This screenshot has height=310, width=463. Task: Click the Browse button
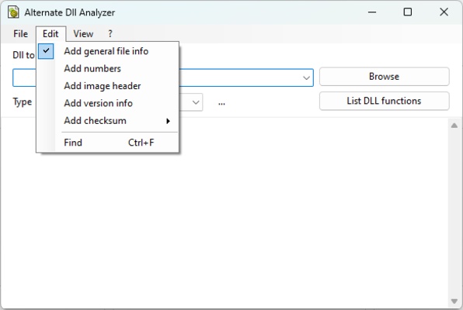coord(385,77)
